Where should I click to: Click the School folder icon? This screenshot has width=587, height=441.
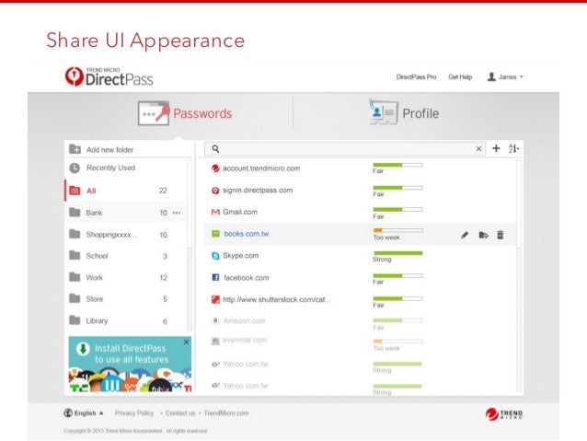pos(75,255)
